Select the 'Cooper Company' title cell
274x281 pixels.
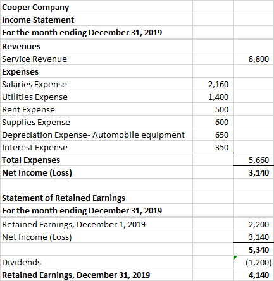tap(96, 7)
